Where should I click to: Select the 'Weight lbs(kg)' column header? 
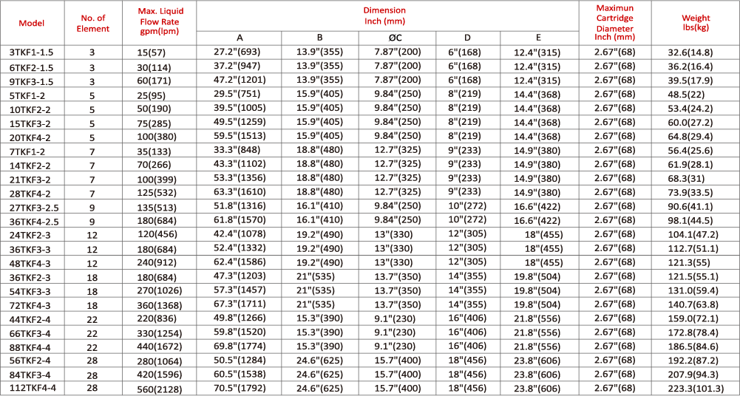point(696,23)
